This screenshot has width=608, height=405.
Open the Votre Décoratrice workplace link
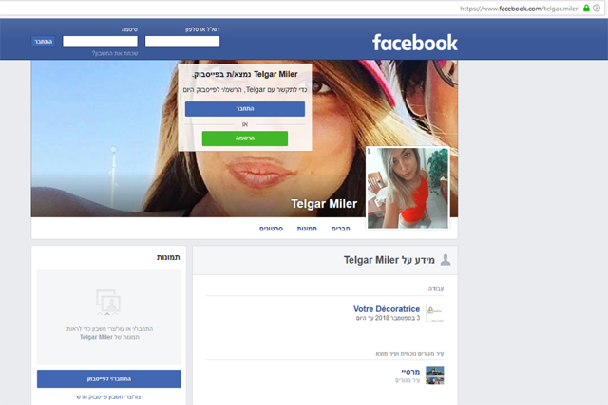point(385,309)
